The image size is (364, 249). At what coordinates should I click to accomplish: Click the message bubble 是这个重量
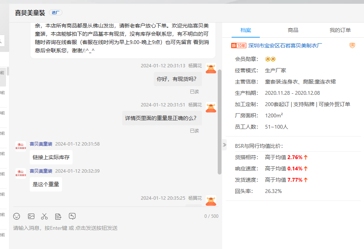(45, 184)
